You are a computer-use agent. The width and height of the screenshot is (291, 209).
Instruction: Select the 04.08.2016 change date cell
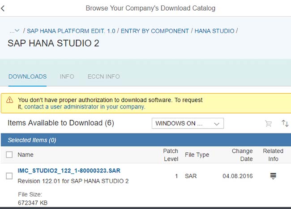[x=238, y=176]
